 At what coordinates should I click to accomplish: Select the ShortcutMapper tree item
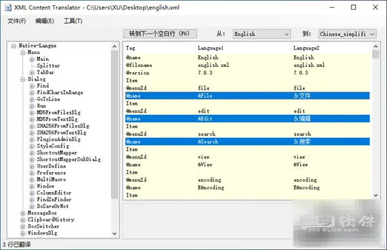click(57, 153)
